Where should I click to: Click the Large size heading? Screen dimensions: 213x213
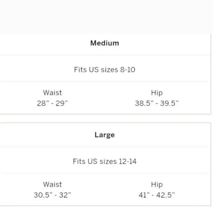(104, 135)
